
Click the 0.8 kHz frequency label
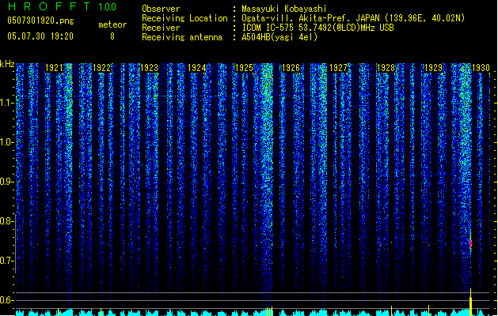point(6,221)
